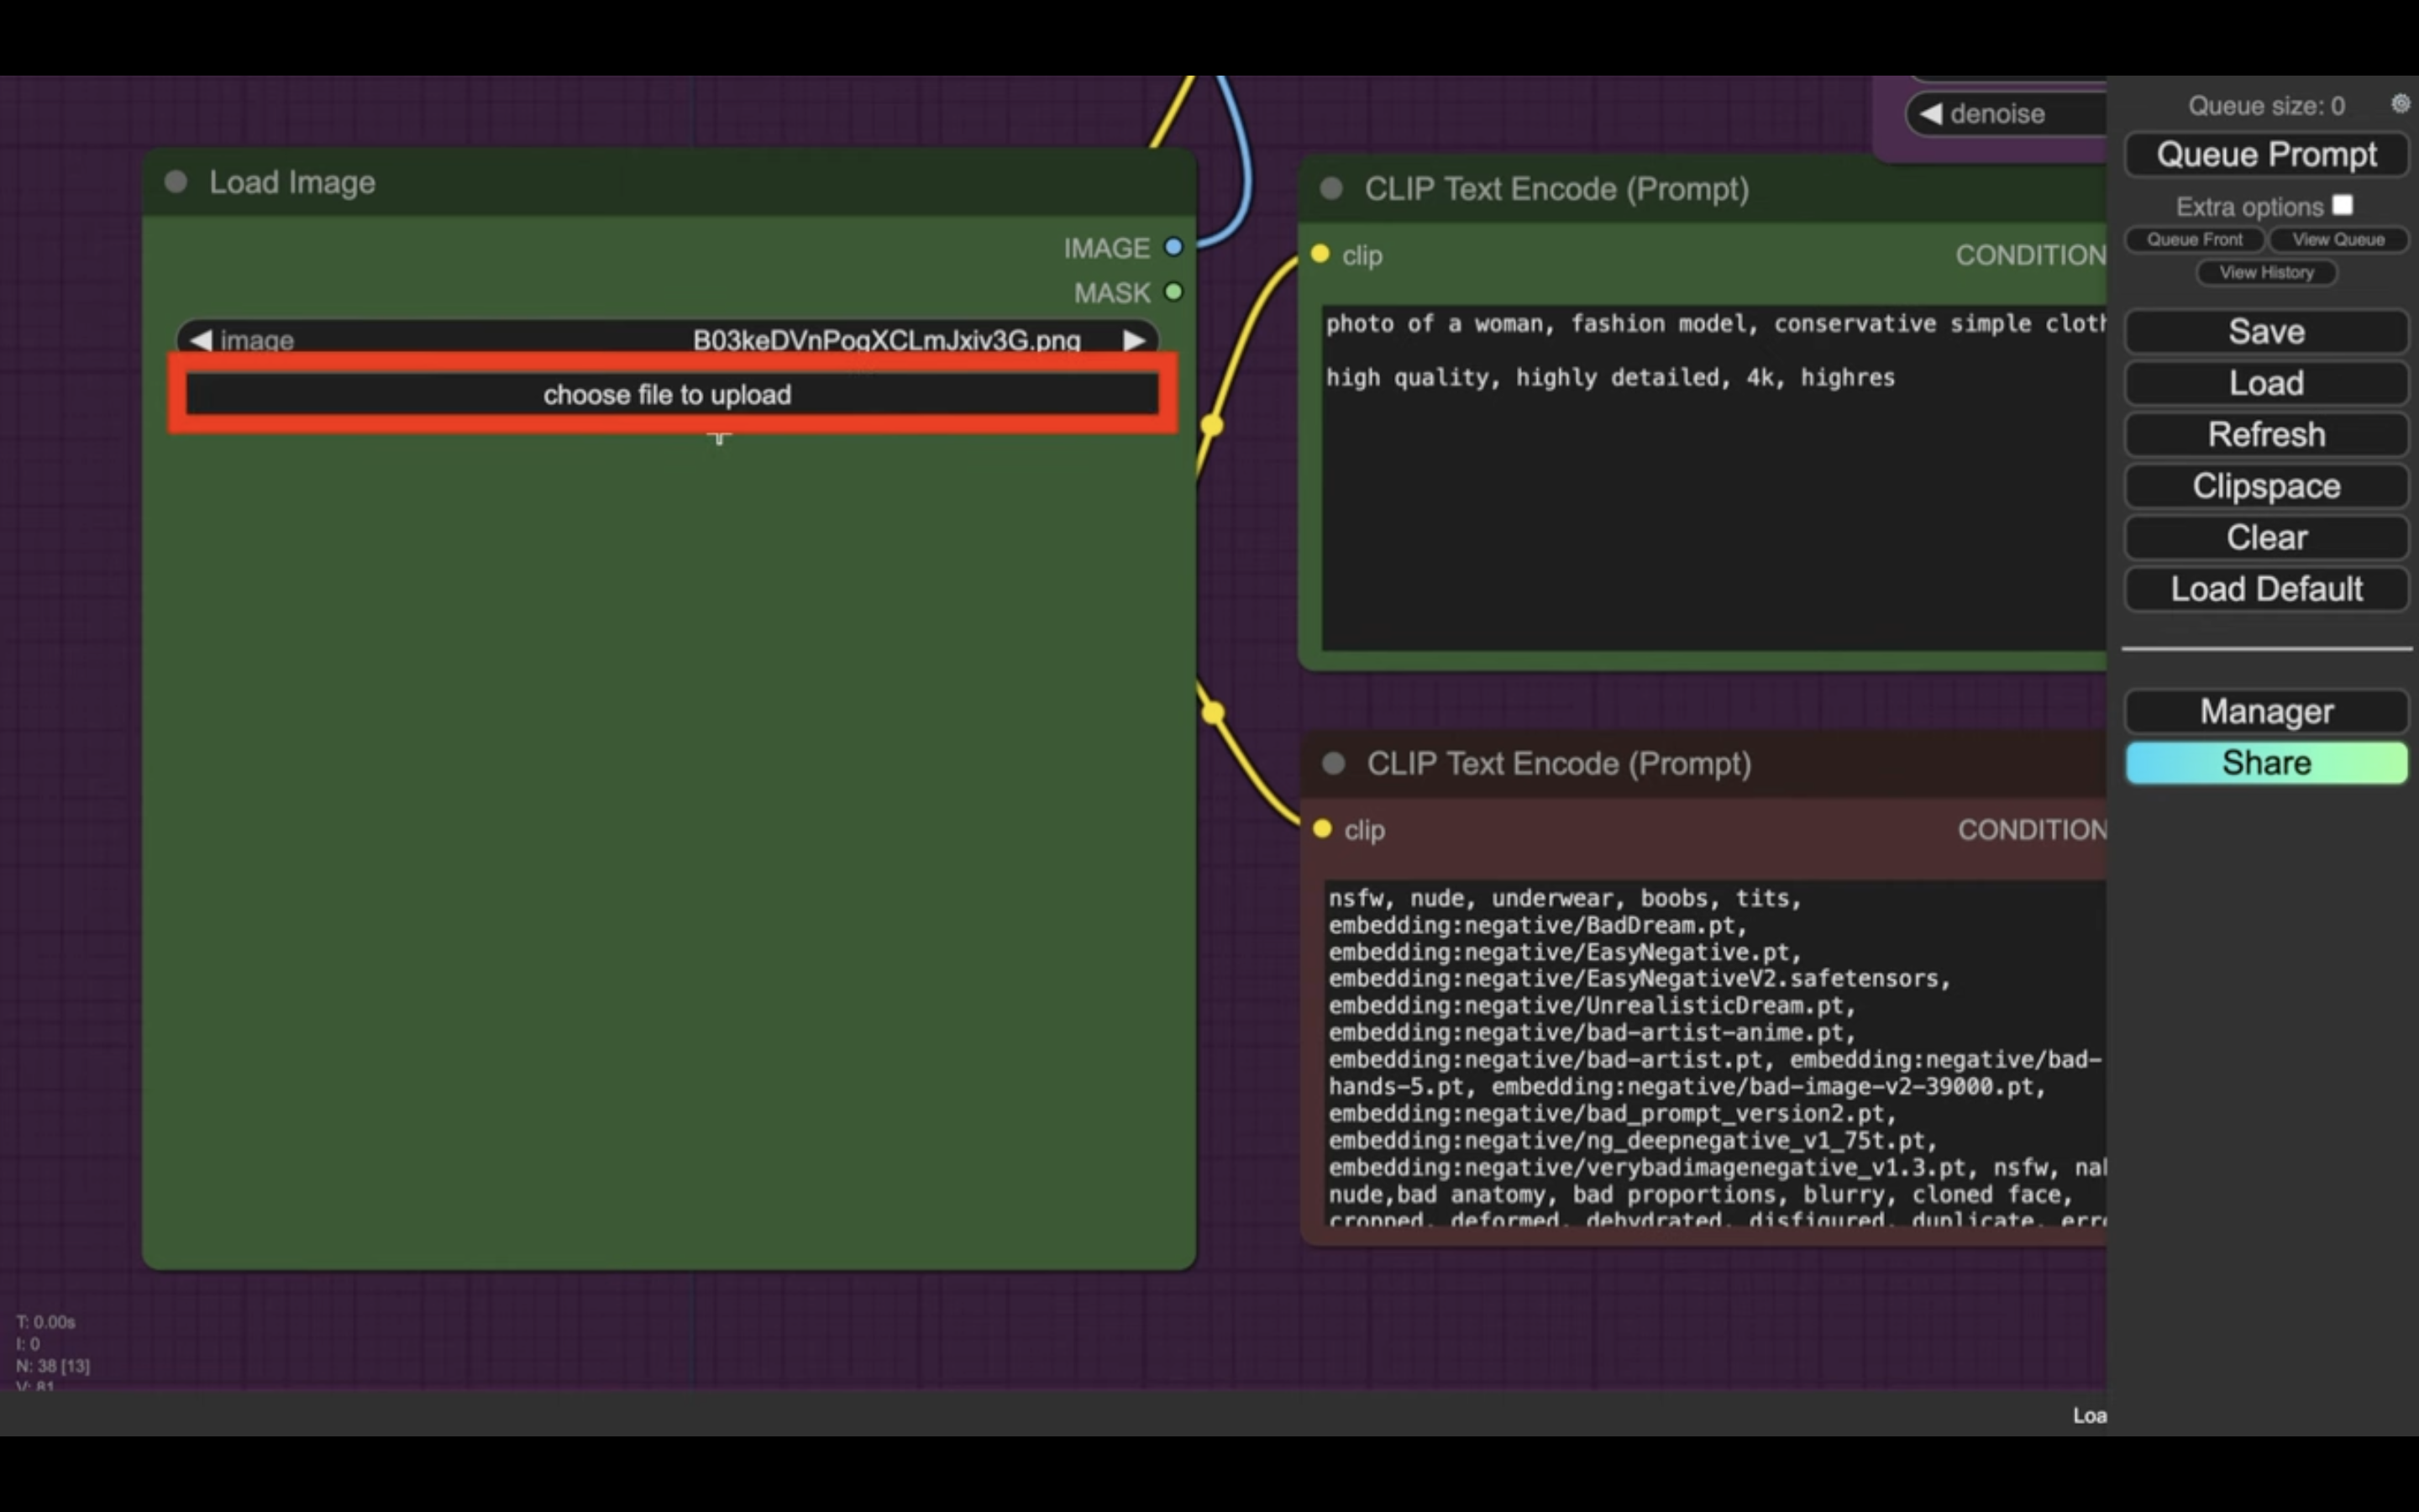Open the Manager menu
Screen dimensions: 2419x1512
click(2266, 711)
